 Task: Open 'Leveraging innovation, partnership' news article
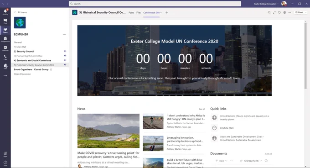click(185, 139)
